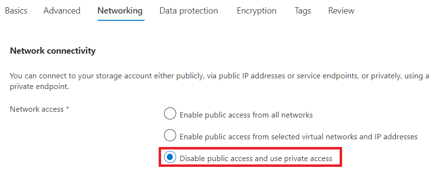
Task: Click the red required asterisk next to Network access
Action: (67, 108)
